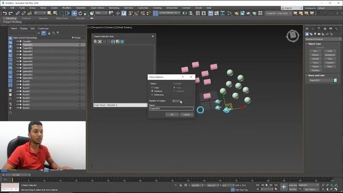Click OK in Clone Options dialog
343x193 pixels.
(x=172, y=115)
